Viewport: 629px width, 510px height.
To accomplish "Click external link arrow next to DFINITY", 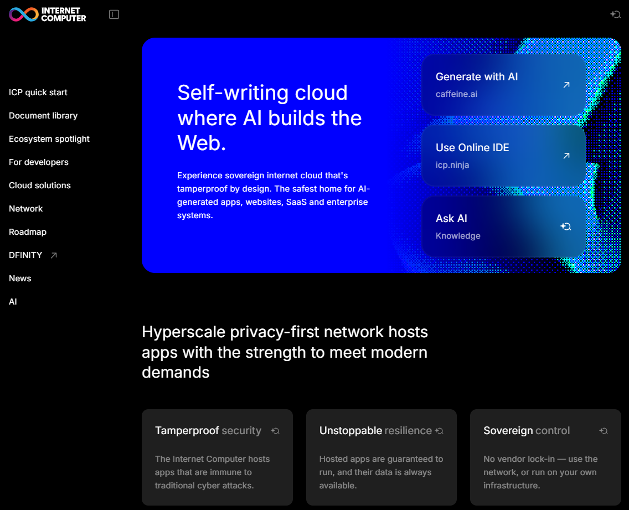I will [x=54, y=255].
